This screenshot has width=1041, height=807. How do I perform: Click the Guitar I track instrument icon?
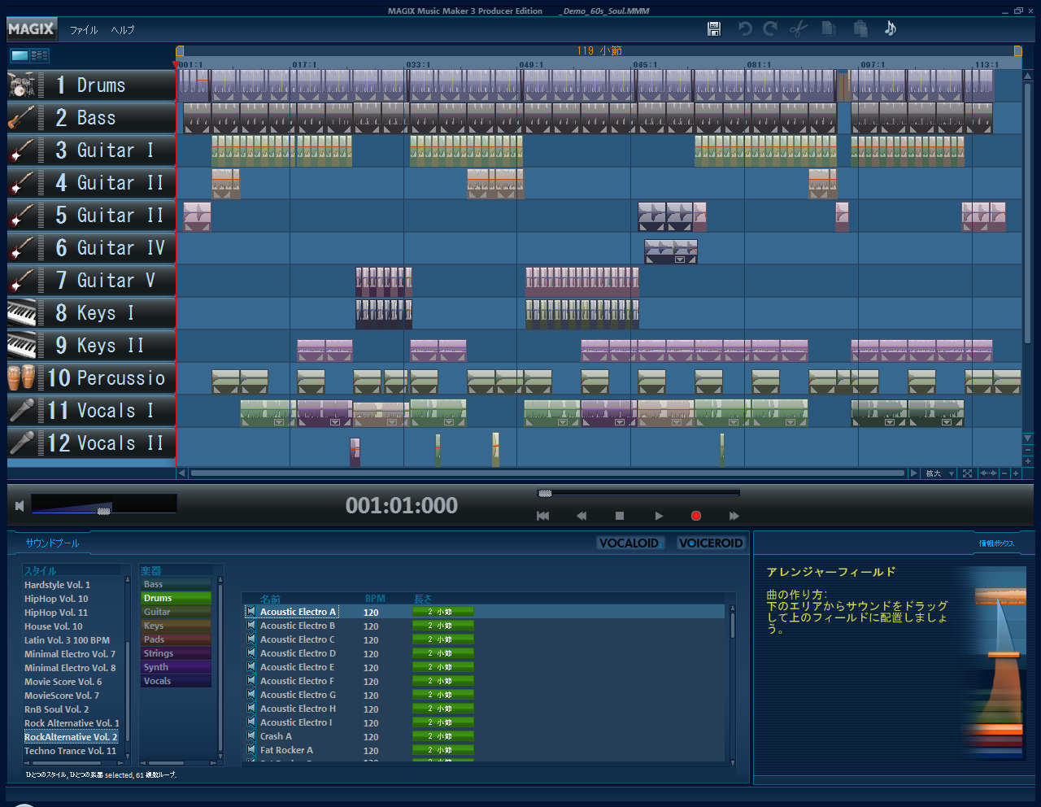23,150
